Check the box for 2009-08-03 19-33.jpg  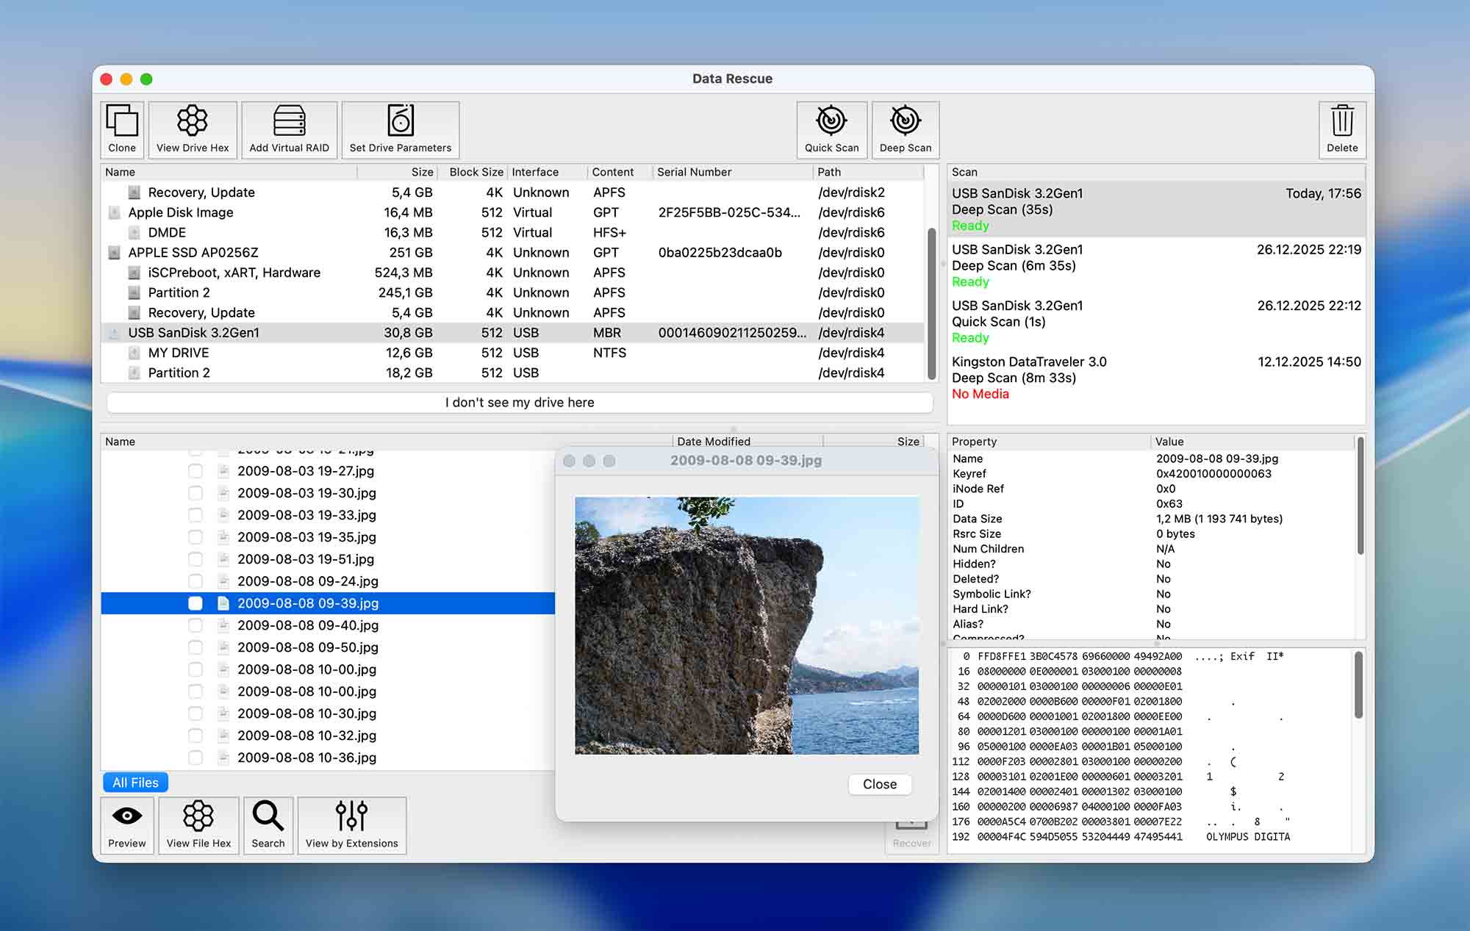[196, 515]
